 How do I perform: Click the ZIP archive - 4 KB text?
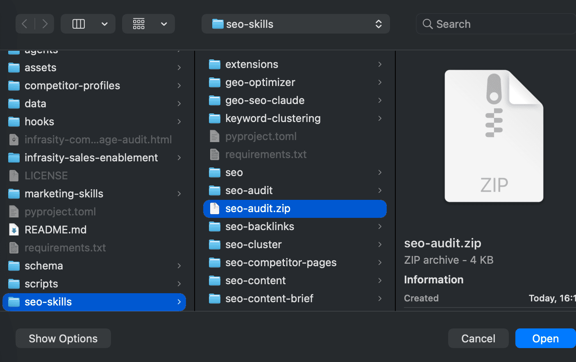pos(449,260)
